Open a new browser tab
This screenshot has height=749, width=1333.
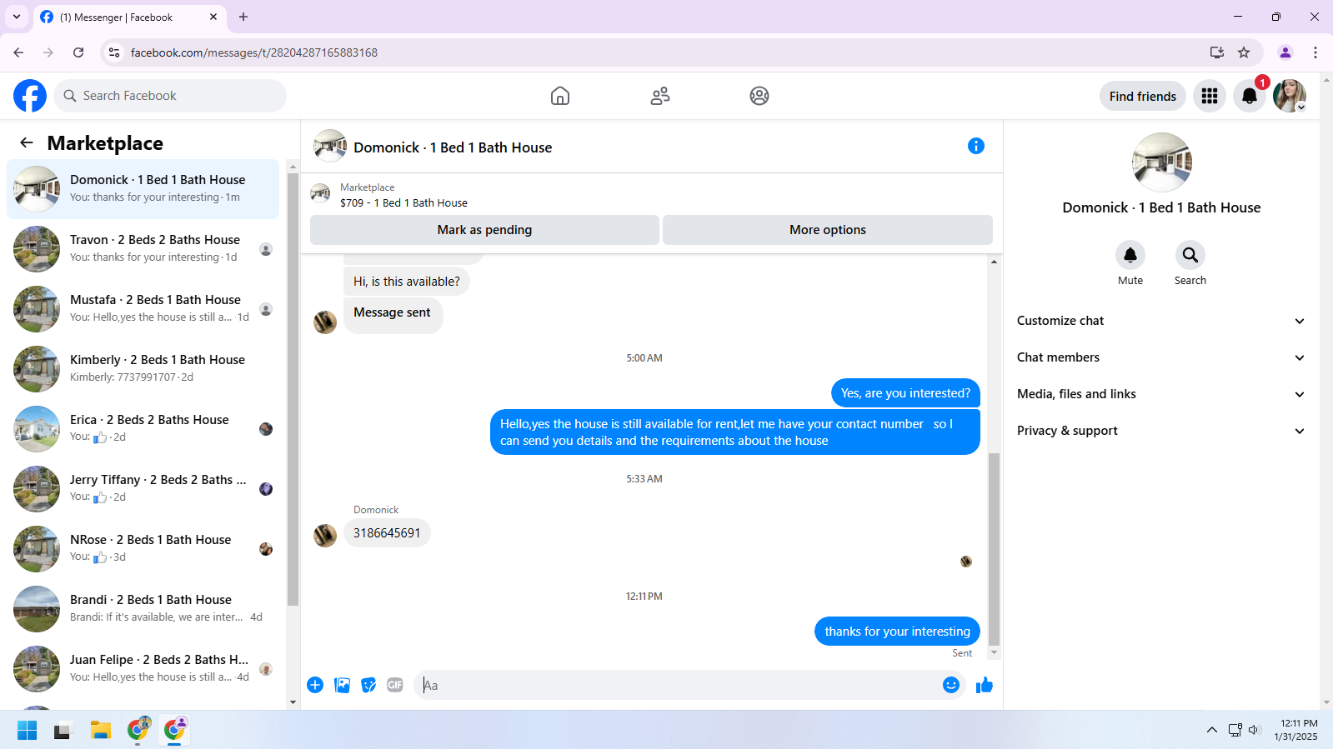[x=243, y=17]
